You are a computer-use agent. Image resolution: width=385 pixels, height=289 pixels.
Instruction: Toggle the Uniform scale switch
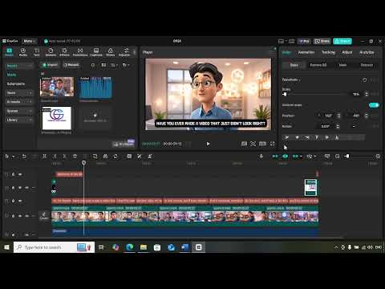point(374,105)
